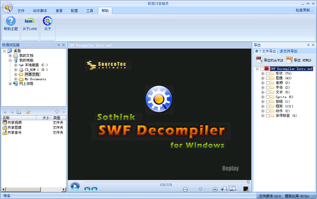Collapse the 桌面 tree node
This screenshot has height=199, width=317.
click(4, 51)
